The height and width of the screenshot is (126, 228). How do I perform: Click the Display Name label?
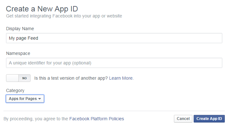coord(20,29)
